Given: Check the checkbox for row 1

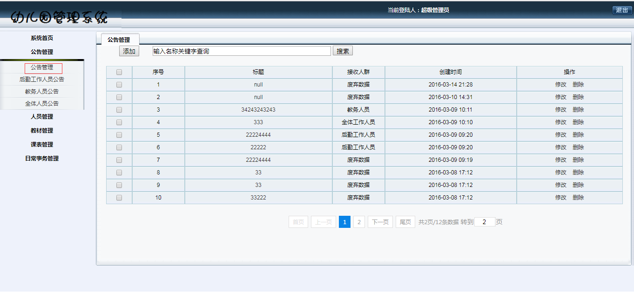Looking at the screenshot, I should pos(119,85).
